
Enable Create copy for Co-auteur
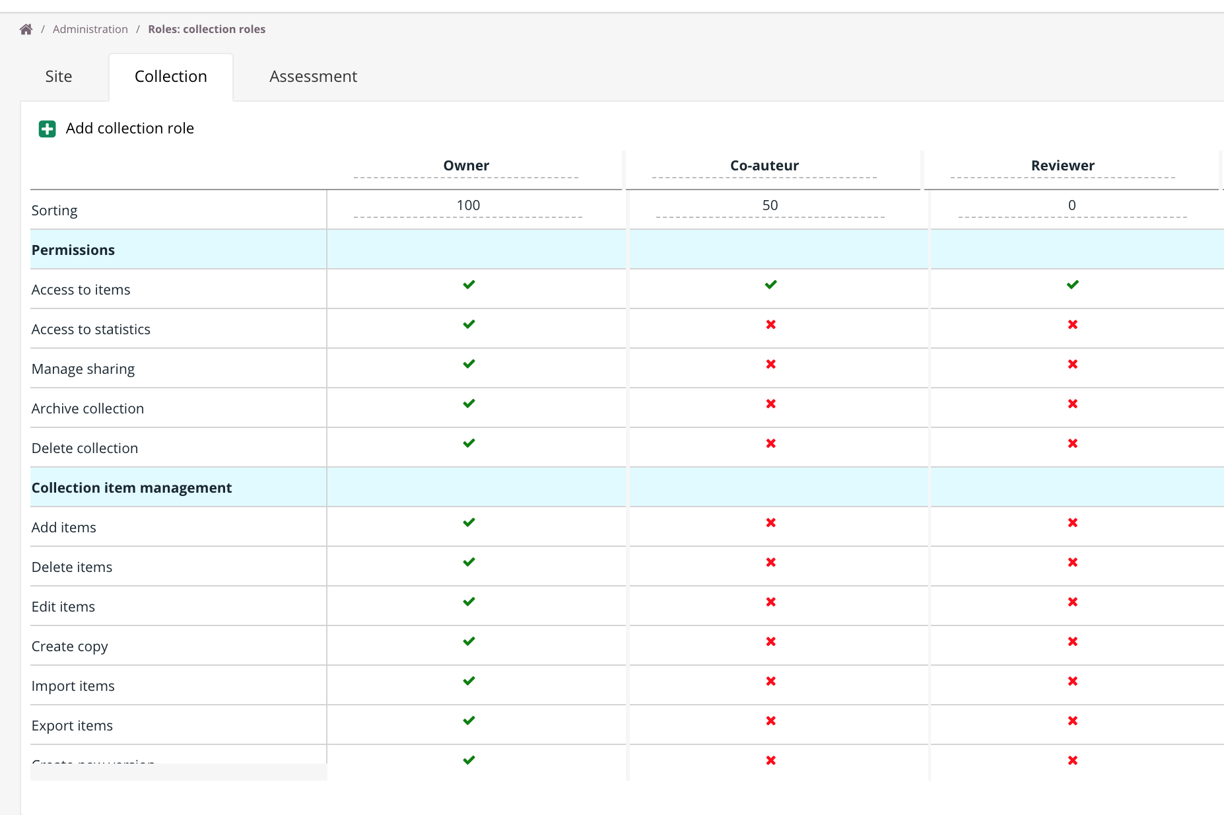coord(770,641)
